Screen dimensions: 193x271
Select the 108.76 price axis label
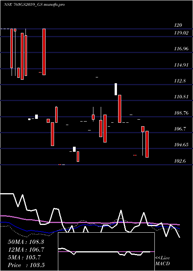click(181, 113)
